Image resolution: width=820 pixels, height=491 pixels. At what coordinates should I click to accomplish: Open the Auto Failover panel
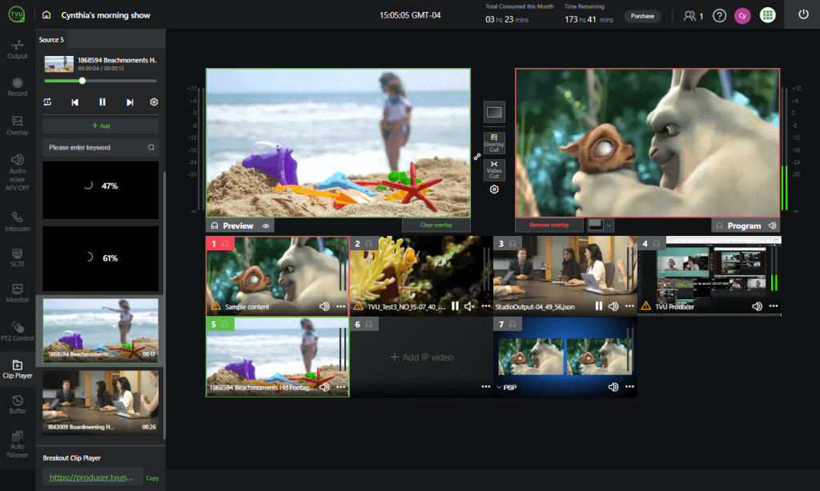[18, 445]
